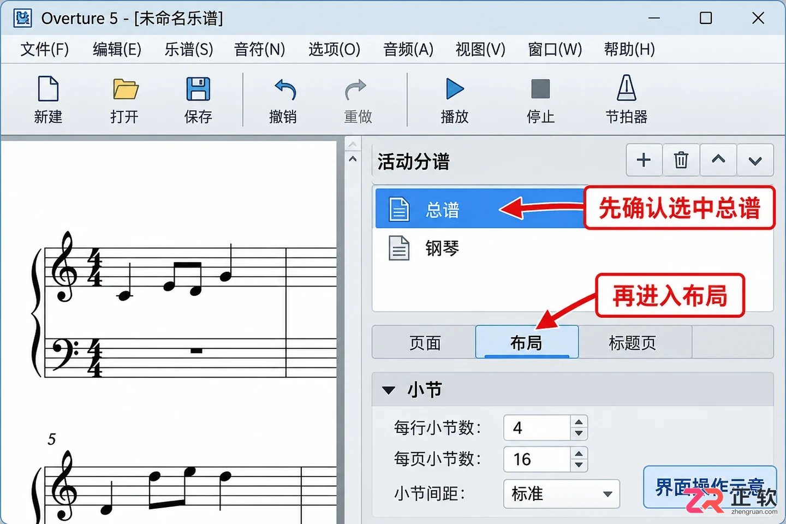The image size is (786, 524).
Task: Add a new part with plus icon
Action: pyautogui.click(x=644, y=160)
